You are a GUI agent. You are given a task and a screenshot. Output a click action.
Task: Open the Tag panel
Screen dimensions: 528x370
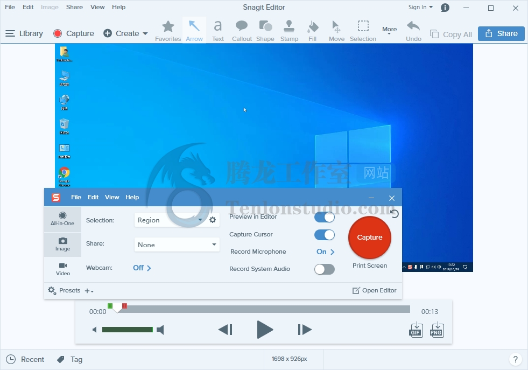[x=70, y=359]
